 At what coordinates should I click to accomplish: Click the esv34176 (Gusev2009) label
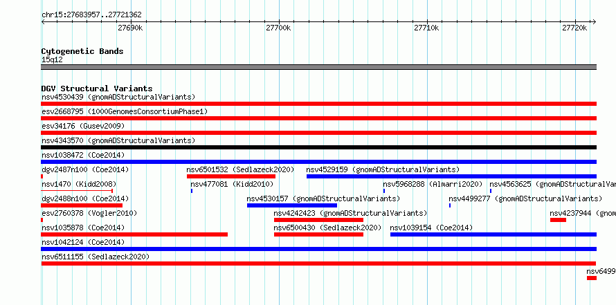(83, 126)
